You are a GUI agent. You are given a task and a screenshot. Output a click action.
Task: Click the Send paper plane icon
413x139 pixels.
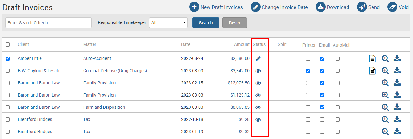(362, 7)
